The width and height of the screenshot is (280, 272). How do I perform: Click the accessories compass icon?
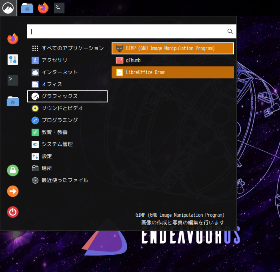35,60
